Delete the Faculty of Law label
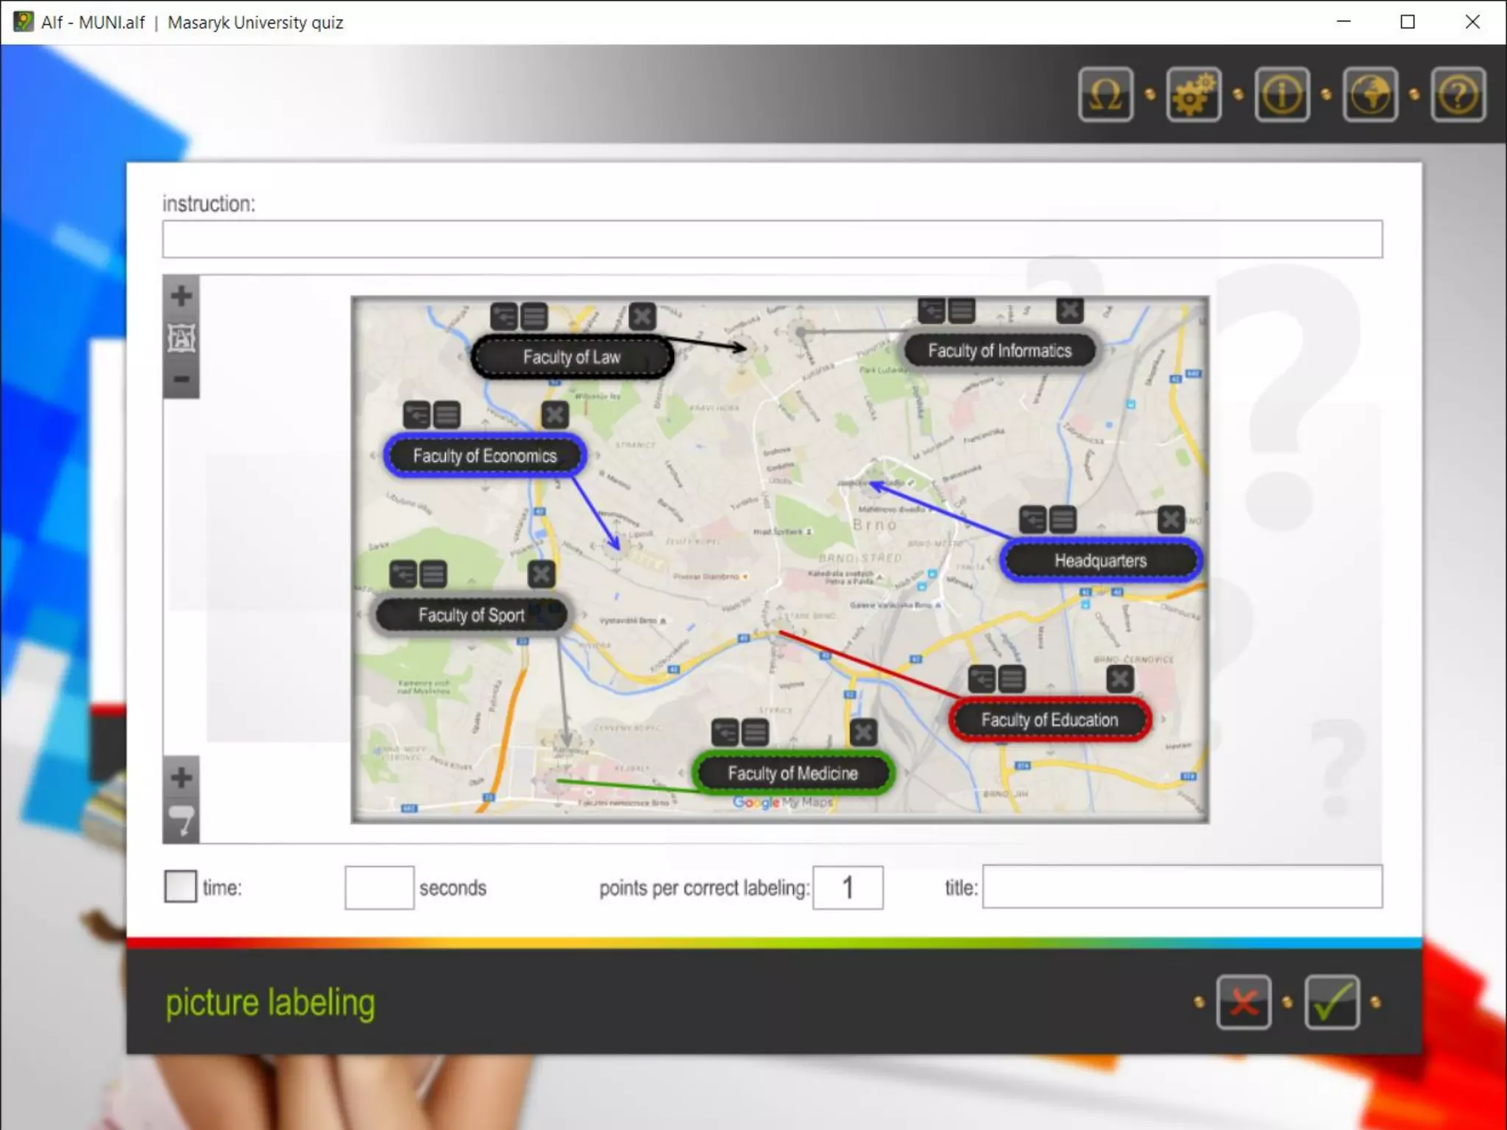Screen dimensions: 1507x1130 (x=642, y=317)
